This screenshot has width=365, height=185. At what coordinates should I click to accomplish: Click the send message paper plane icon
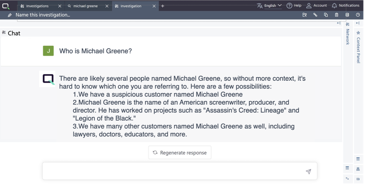click(308, 171)
